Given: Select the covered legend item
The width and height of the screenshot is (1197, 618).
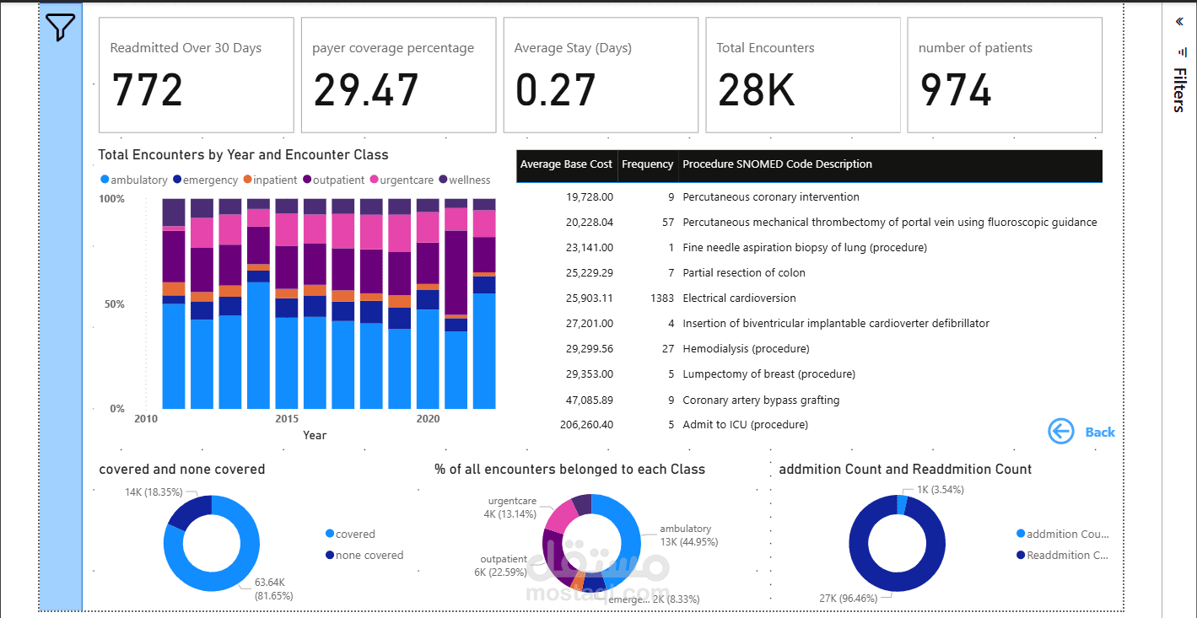Looking at the screenshot, I should point(350,534).
